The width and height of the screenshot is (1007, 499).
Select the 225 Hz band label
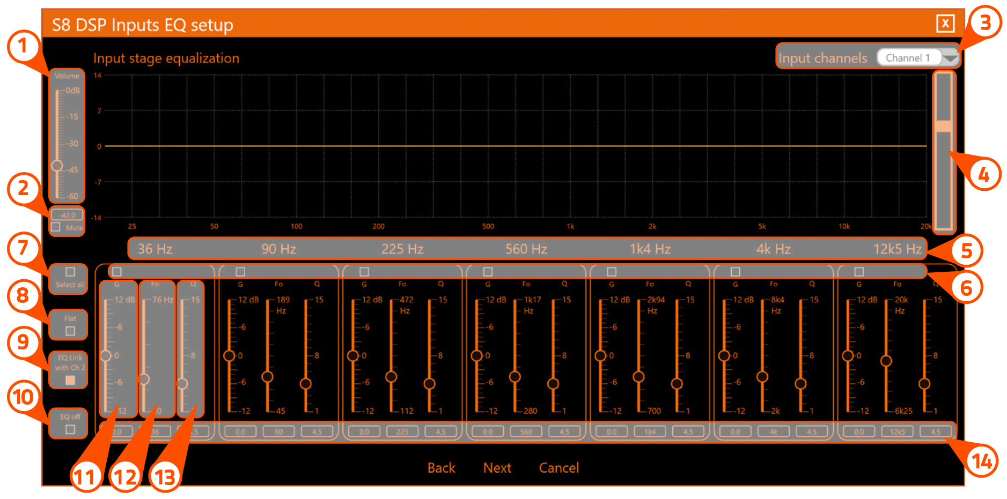tap(401, 249)
